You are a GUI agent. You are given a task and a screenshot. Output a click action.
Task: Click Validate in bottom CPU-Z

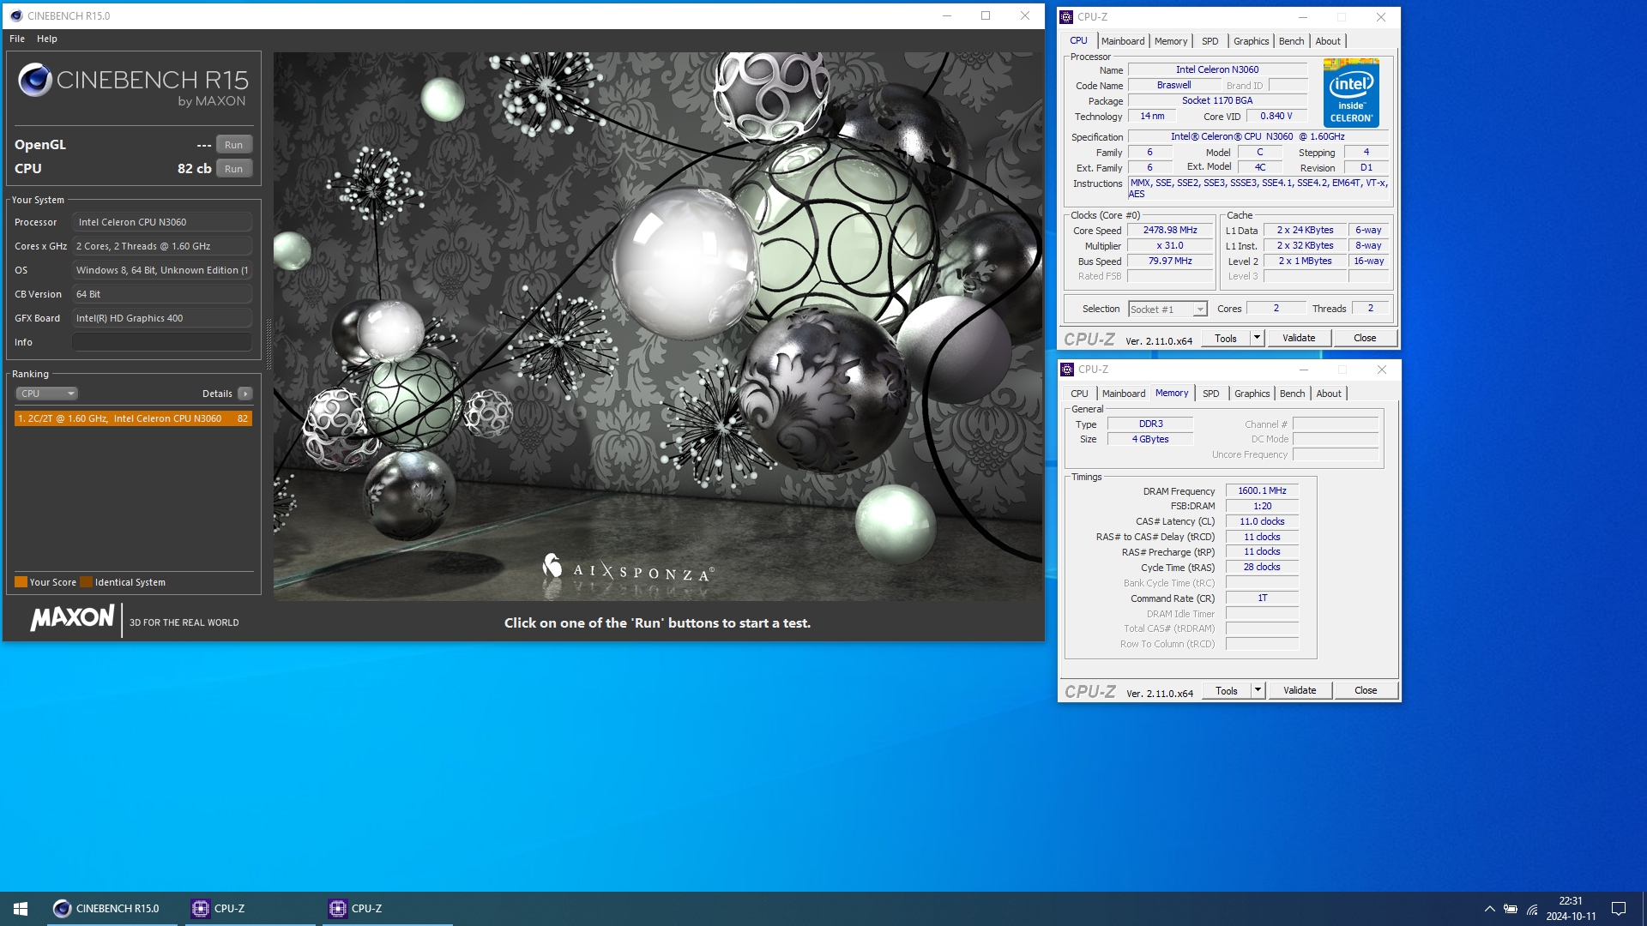coord(1300,691)
